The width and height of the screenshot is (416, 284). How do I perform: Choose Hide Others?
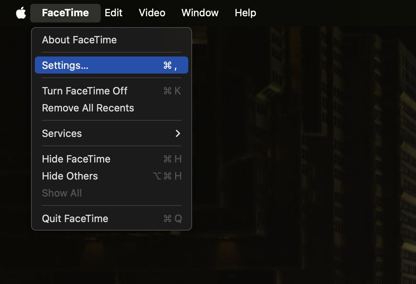[70, 176]
